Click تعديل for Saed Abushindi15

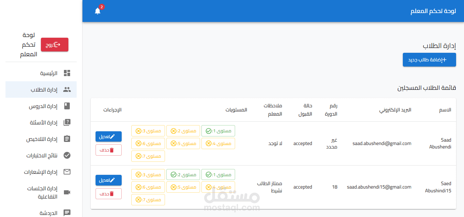coord(109,180)
